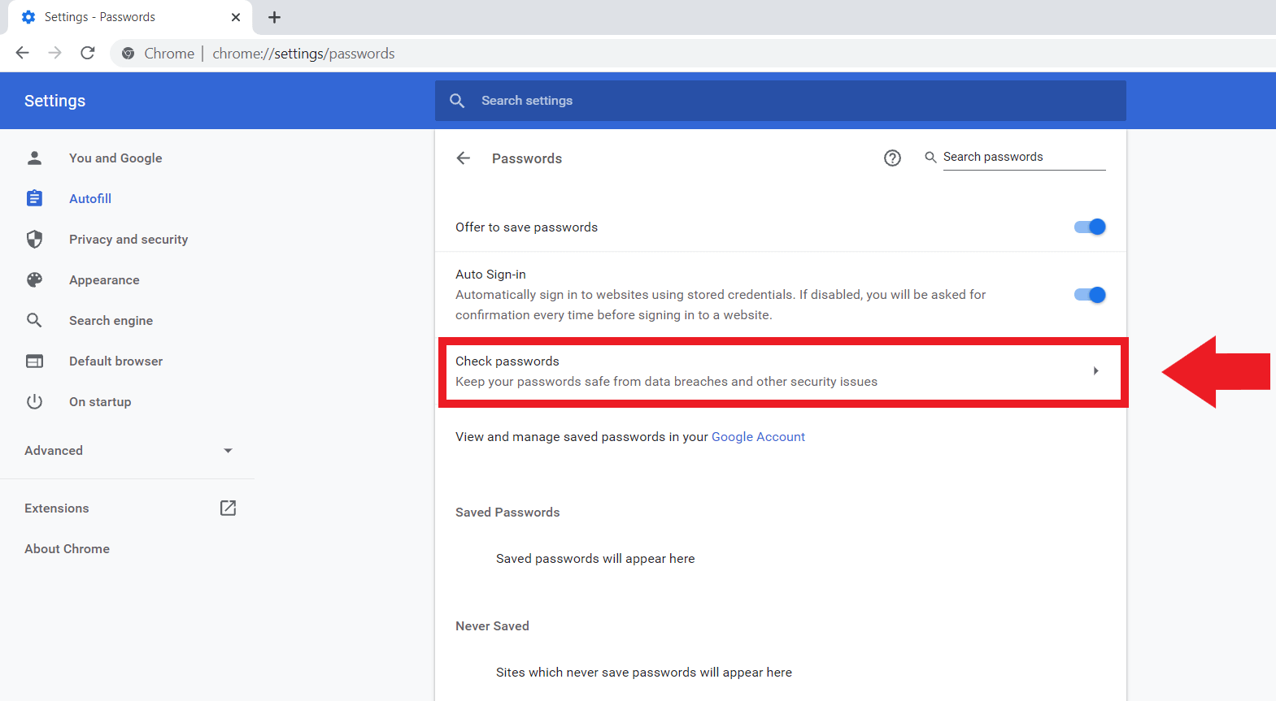
Task: Click the 'Keep your passwords safe' description
Action: coord(666,381)
